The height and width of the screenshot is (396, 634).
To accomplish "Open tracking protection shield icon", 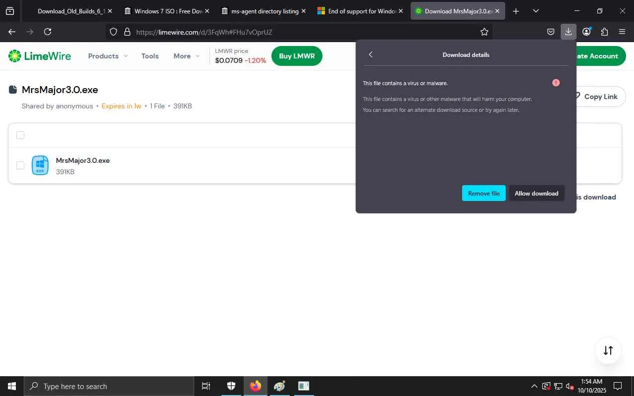I will [113, 32].
